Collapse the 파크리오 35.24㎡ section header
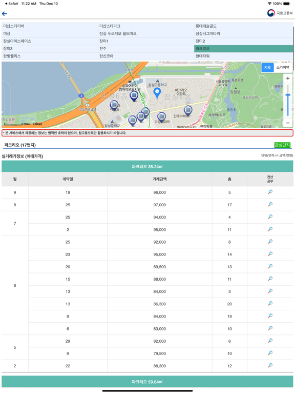 147,167
